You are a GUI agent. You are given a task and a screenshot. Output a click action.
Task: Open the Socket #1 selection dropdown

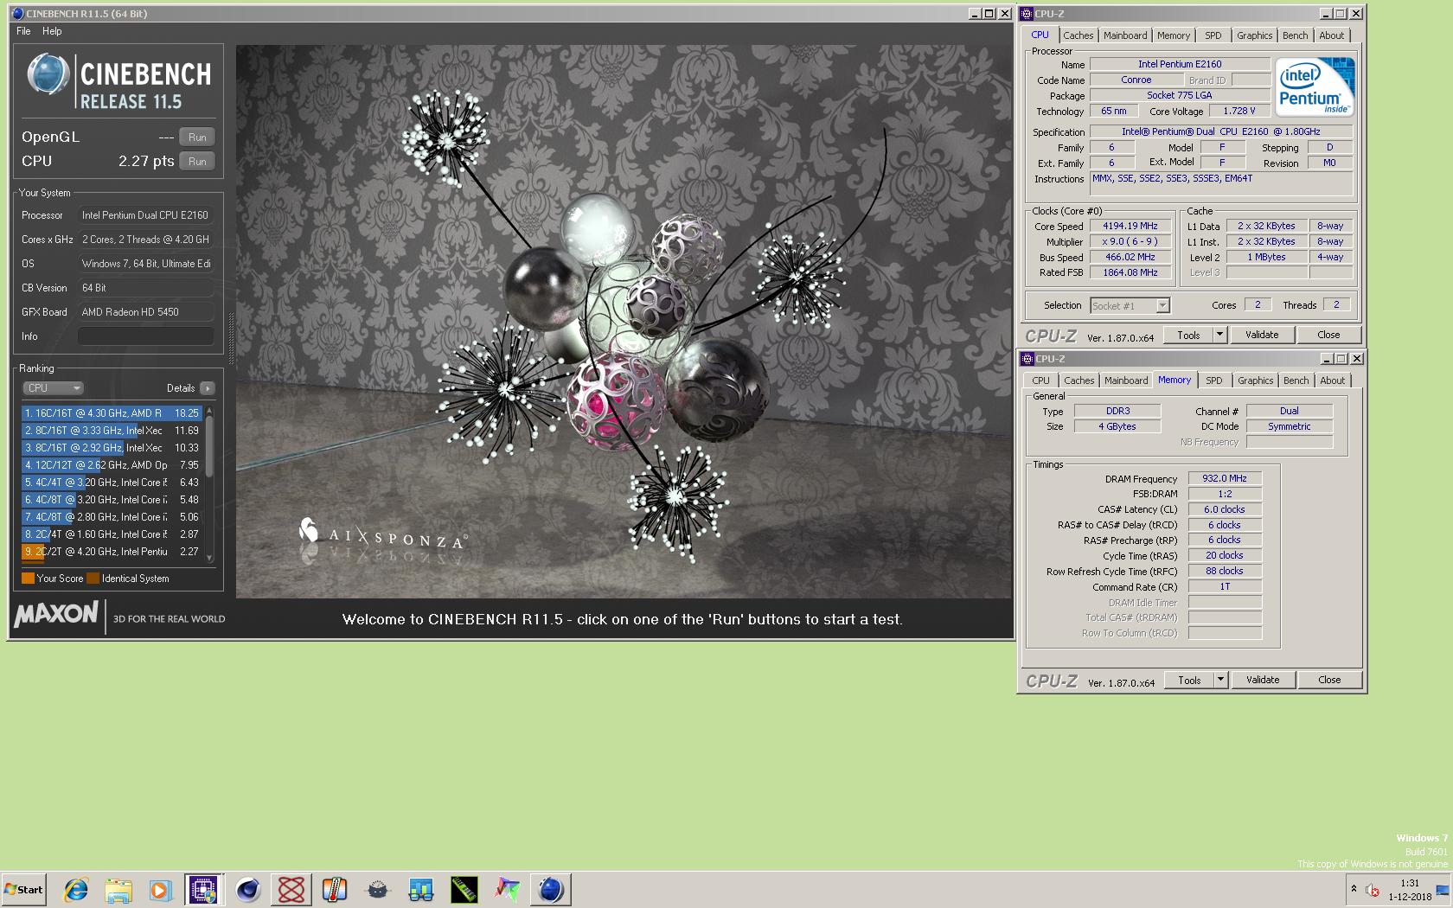tap(1130, 305)
